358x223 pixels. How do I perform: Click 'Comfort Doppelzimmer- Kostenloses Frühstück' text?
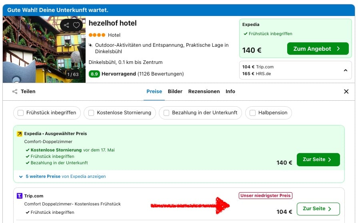72,204
